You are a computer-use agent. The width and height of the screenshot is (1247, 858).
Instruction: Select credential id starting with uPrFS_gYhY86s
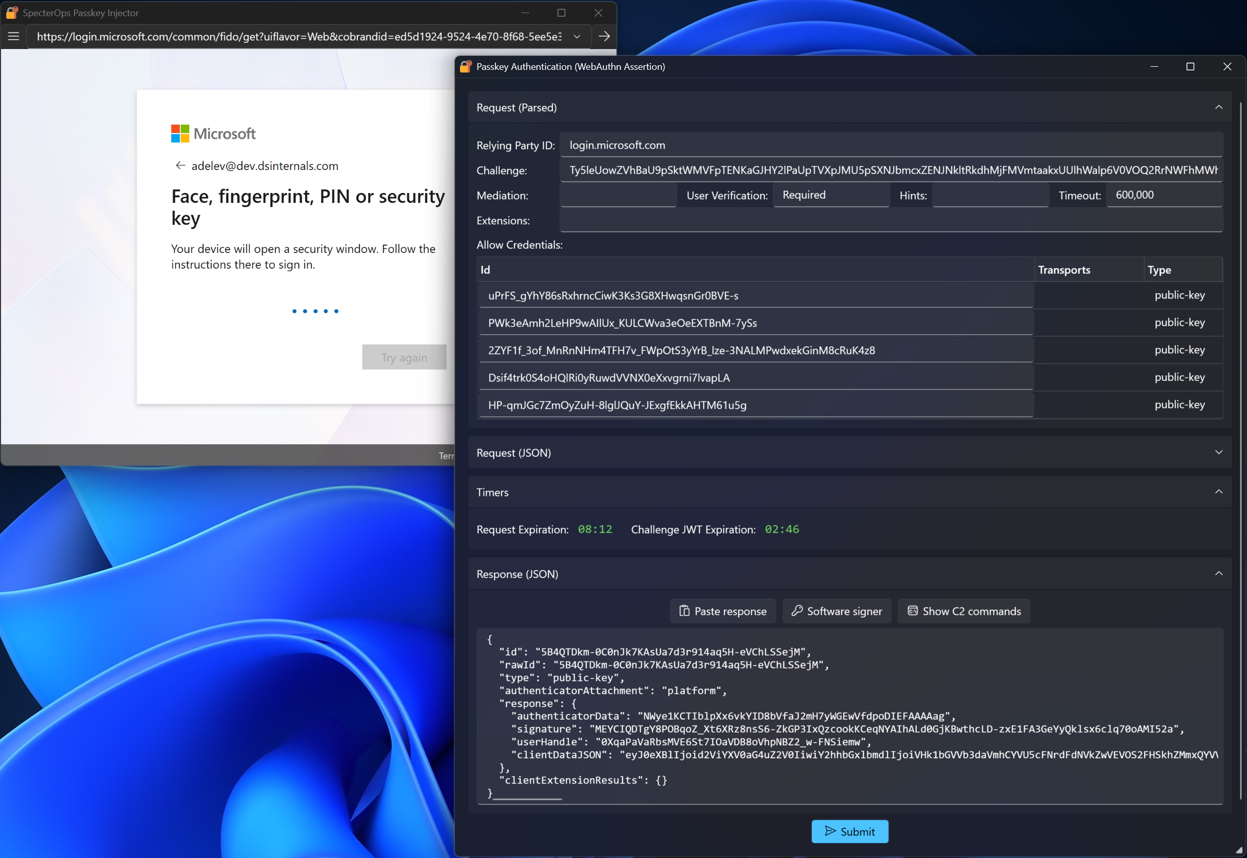coord(756,296)
